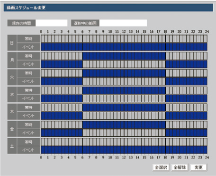This screenshot has width=216, height=176.
Task: Toggle Saturday イベント last cell ending at 24
Action: tap(205, 150)
